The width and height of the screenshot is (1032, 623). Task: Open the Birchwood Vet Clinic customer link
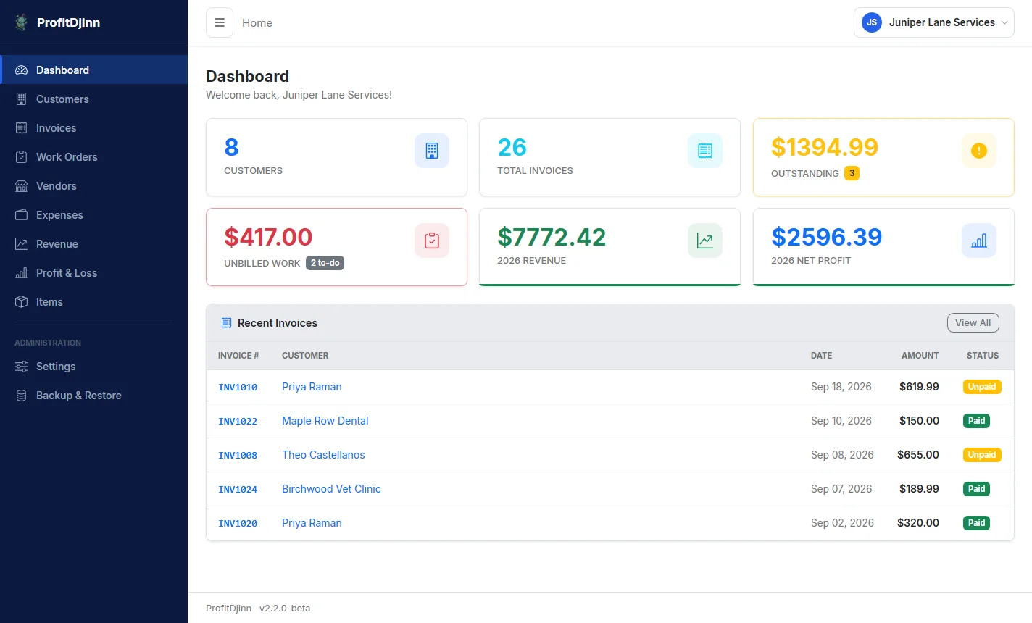[331, 489]
